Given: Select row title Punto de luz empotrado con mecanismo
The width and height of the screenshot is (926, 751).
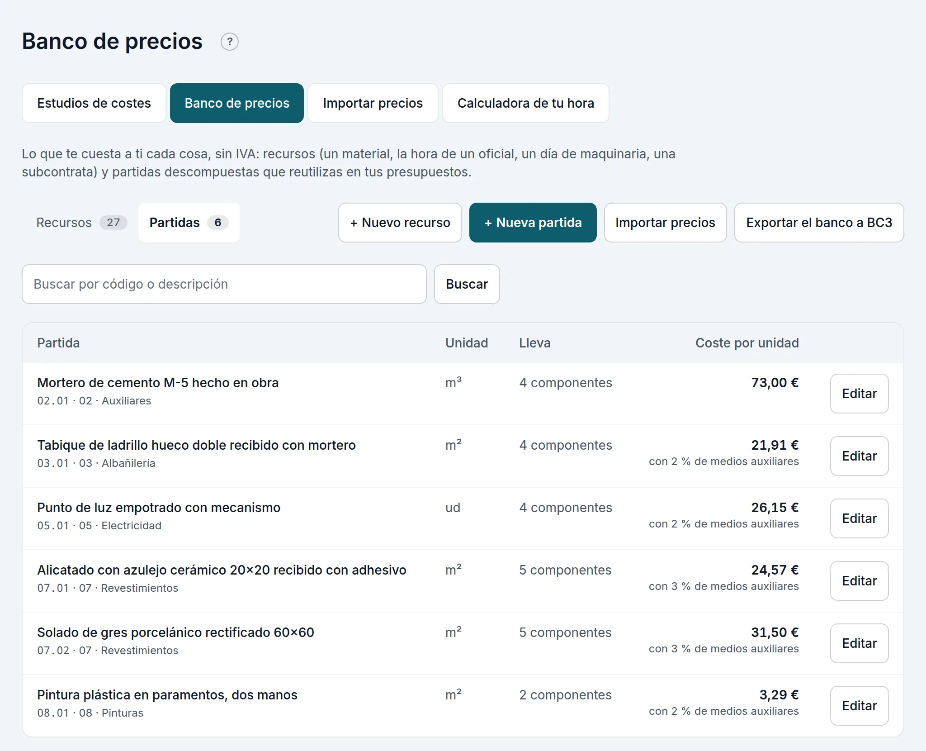Looking at the screenshot, I should [x=159, y=508].
